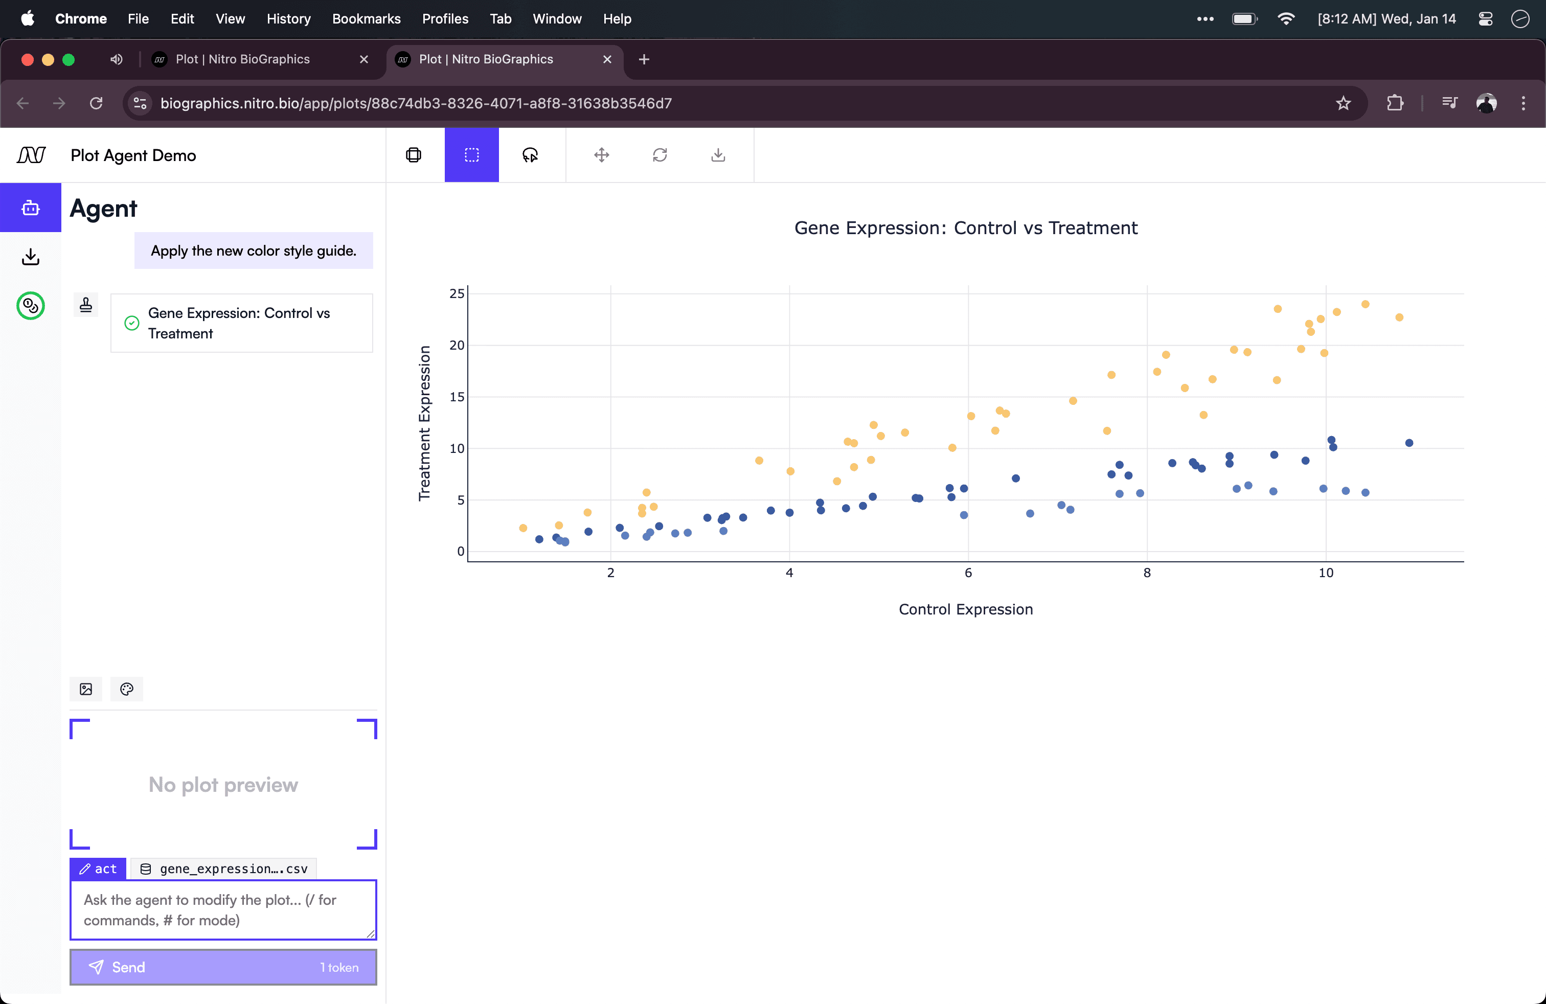Open the Agent robot sidebar panel
This screenshot has height=1004, width=1546.
click(31, 208)
